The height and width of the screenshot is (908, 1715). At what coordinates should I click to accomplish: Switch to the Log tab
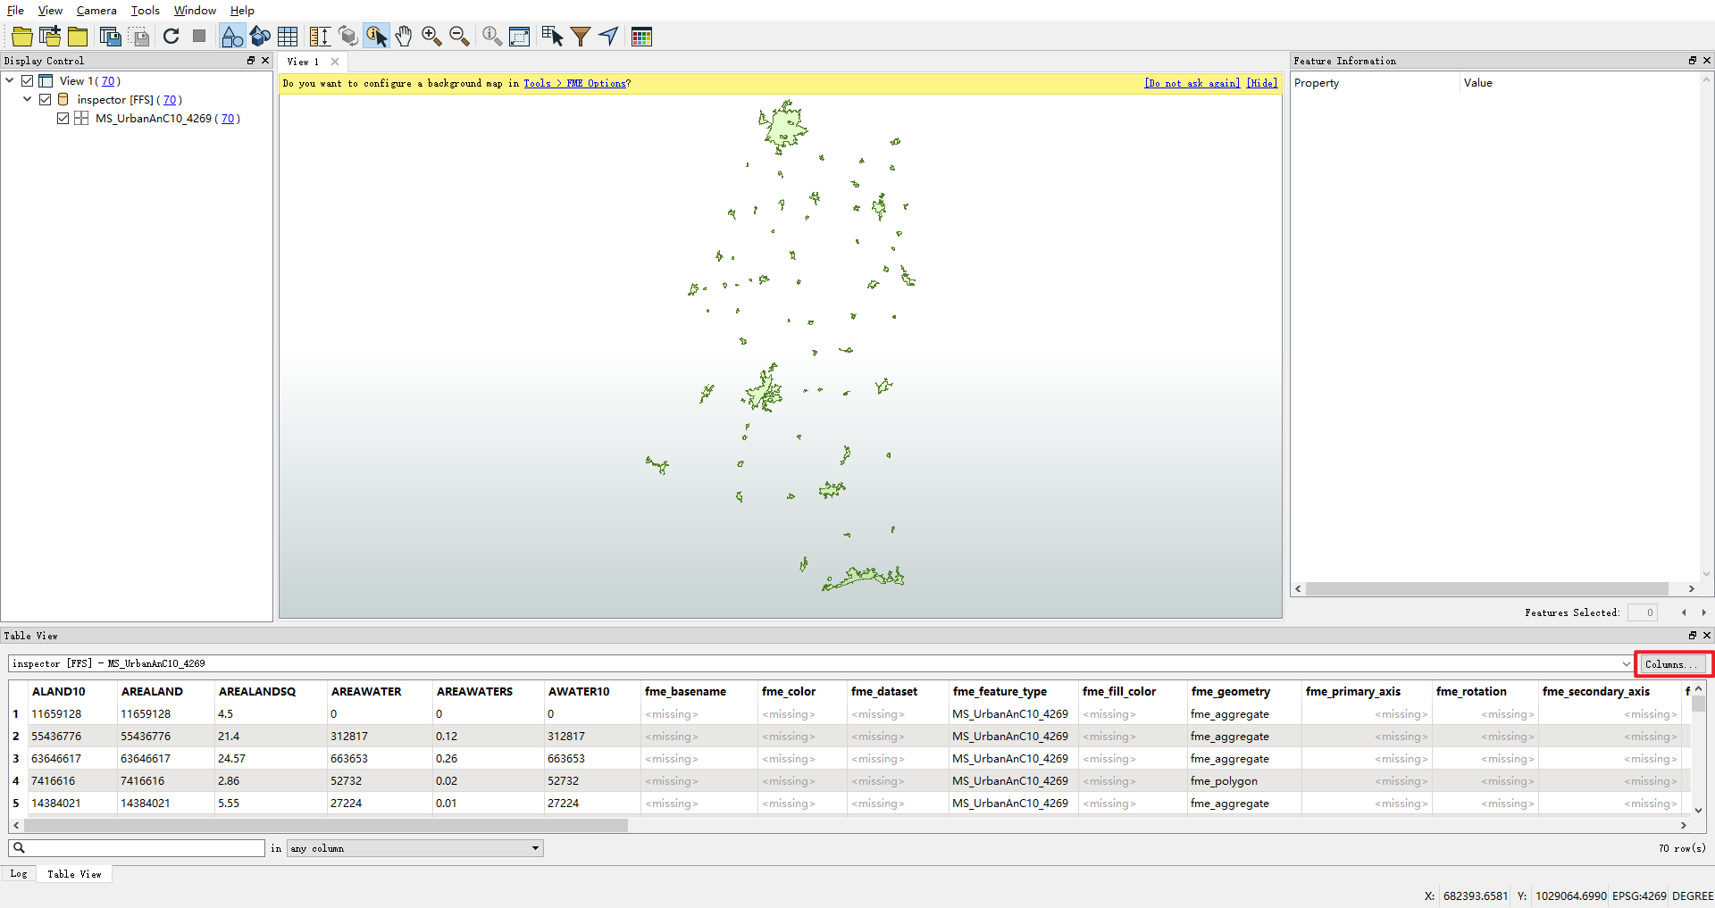[19, 874]
